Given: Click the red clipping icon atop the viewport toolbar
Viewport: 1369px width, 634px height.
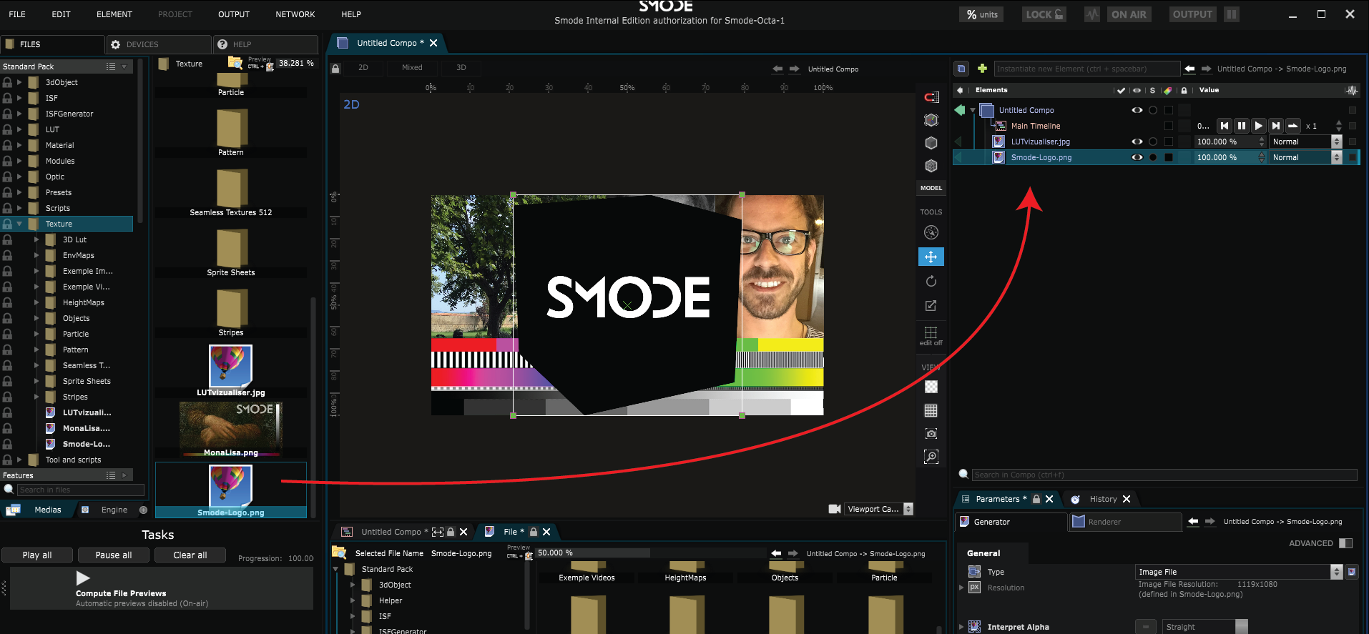Looking at the screenshot, I should pos(931,97).
